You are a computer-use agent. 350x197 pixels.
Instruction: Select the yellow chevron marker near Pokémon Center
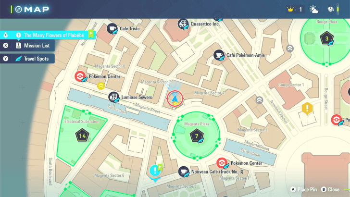coord(101,86)
